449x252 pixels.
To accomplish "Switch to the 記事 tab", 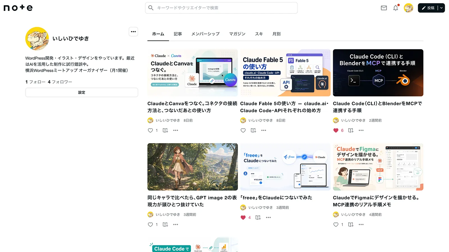I will pos(178,34).
